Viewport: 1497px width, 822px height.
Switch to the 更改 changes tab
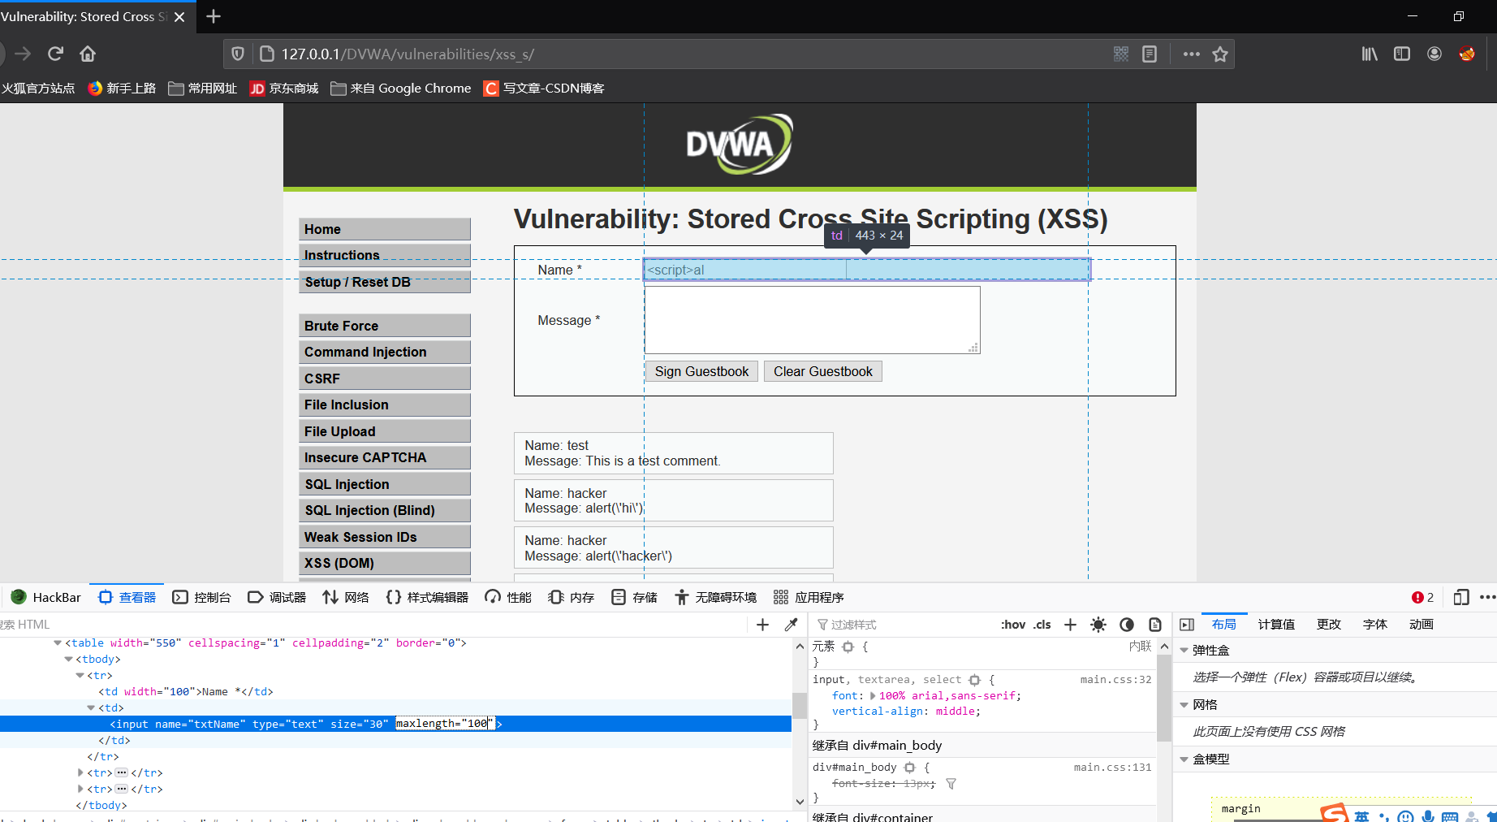click(1329, 625)
